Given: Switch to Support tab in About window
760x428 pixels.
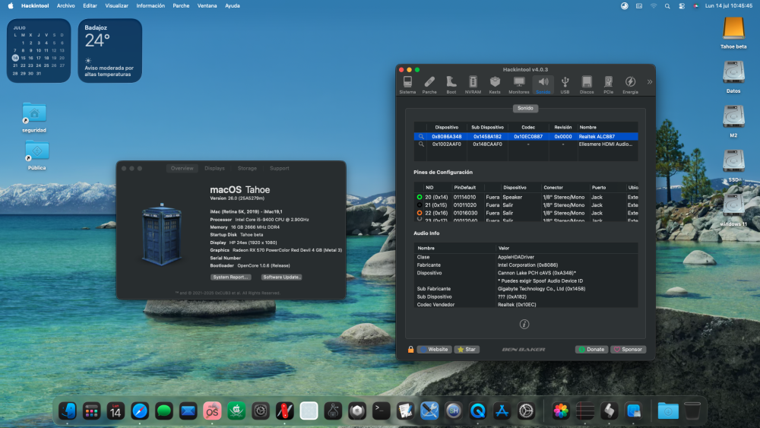Looking at the screenshot, I should [x=279, y=168].
